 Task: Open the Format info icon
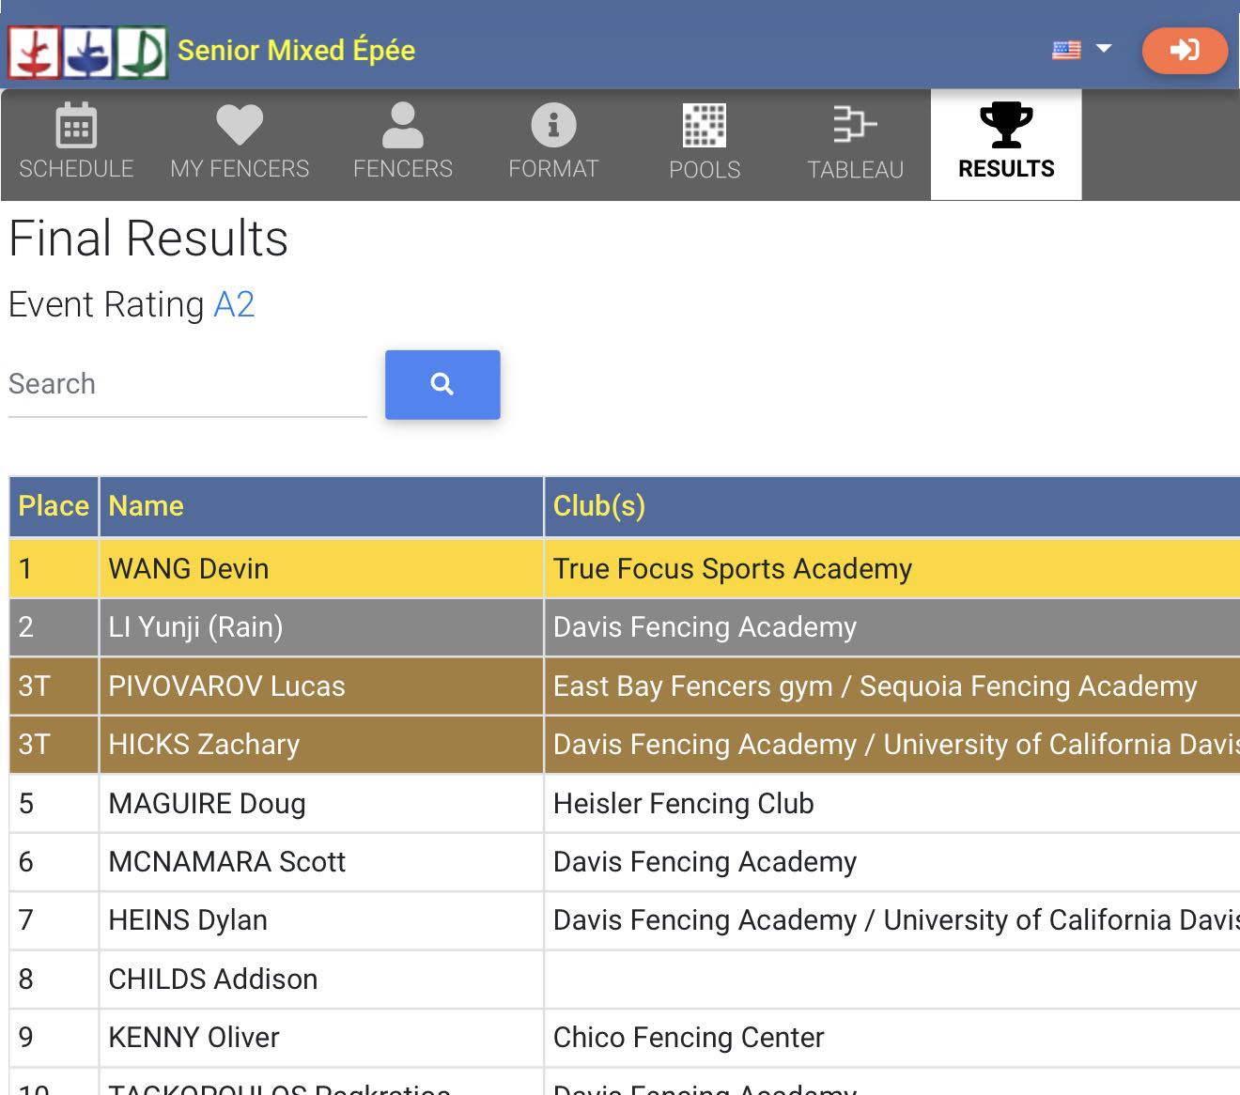click(x=553, y=125)
